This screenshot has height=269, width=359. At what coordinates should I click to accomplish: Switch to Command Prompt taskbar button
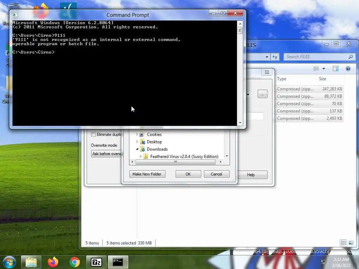[x=118, y=262]
